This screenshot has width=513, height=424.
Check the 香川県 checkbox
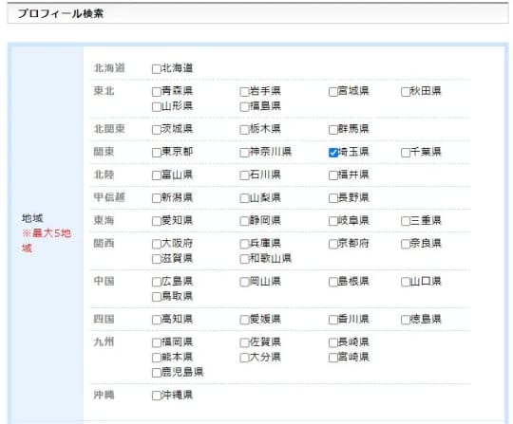click(333, 320)
